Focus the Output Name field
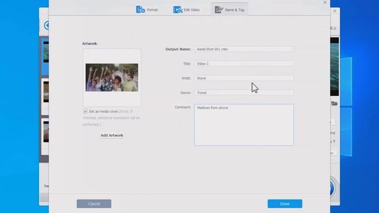Viewport: 379px width, 213px height. point(244,49)
